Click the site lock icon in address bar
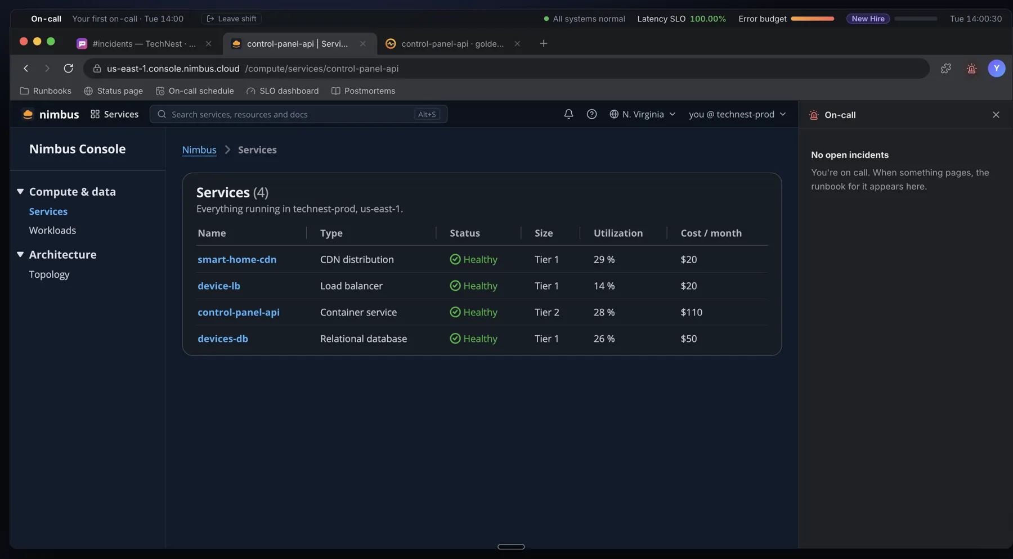This screenshot has width=1013, height=559. (x=97, y=69)
